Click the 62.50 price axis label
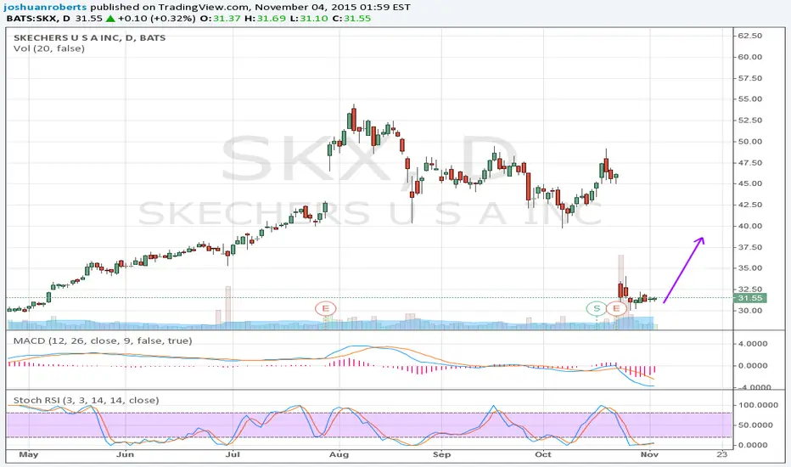 coord(750,36)
